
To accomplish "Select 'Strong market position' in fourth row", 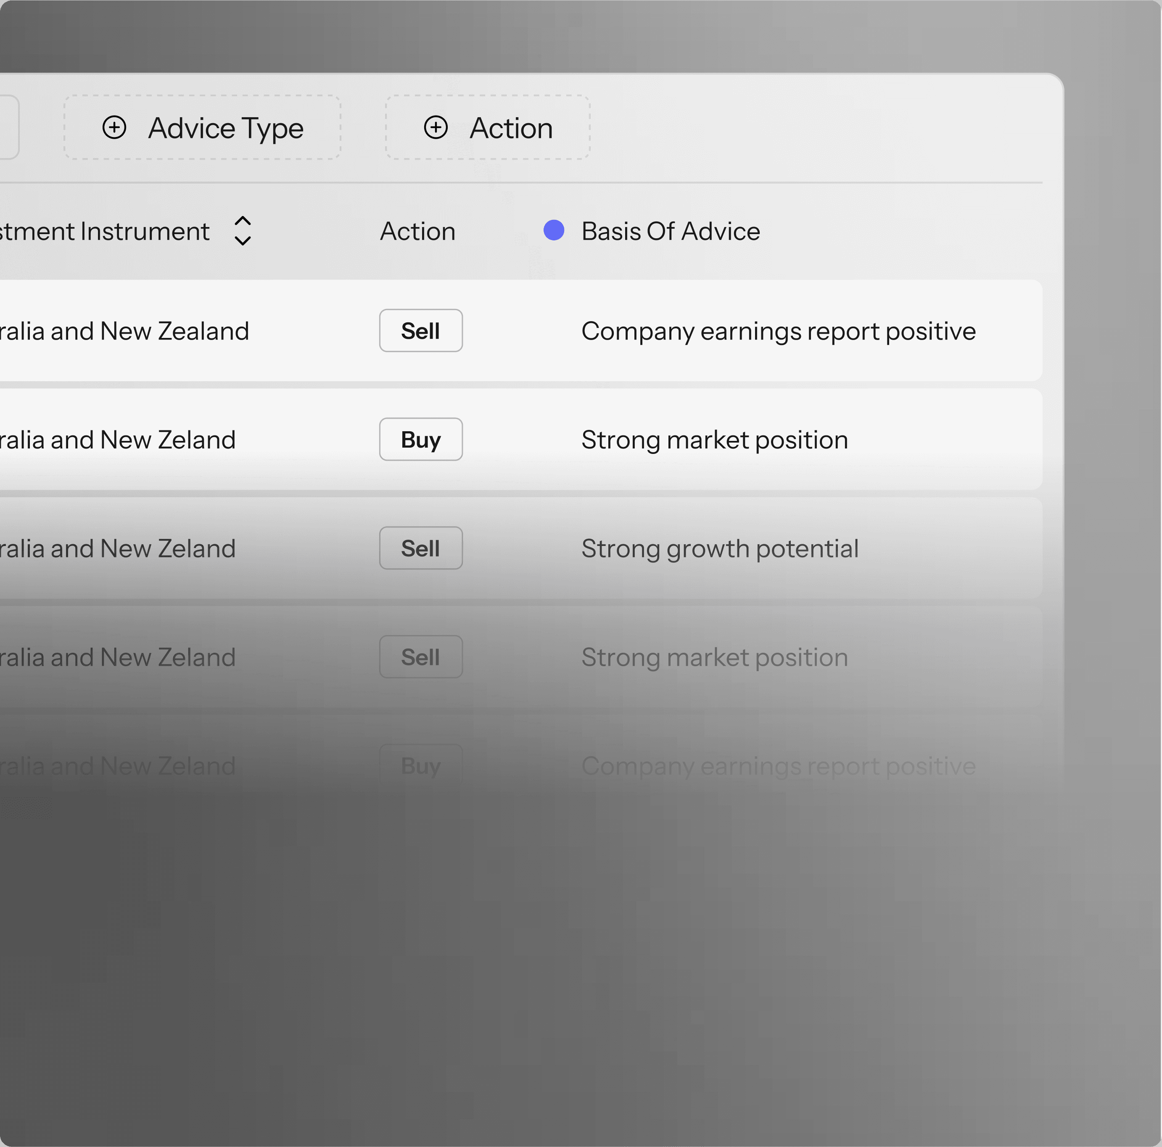I will pyautogui.click(x=714, y=658).
